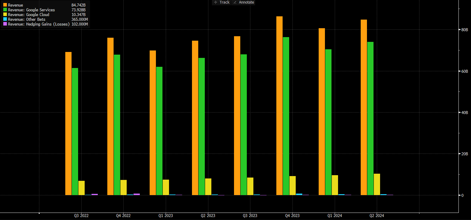Click the Q4 2022 axis label
Screen dimensions: 471x220
coord(123,216)
